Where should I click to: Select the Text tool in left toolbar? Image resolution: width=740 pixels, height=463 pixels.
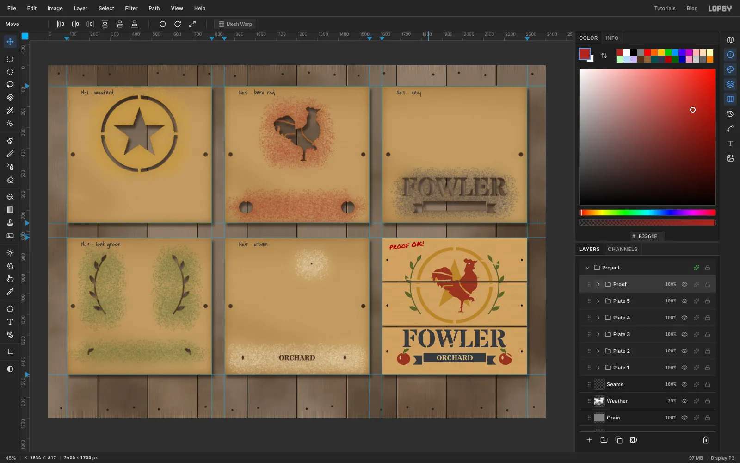tap(10, 322)
